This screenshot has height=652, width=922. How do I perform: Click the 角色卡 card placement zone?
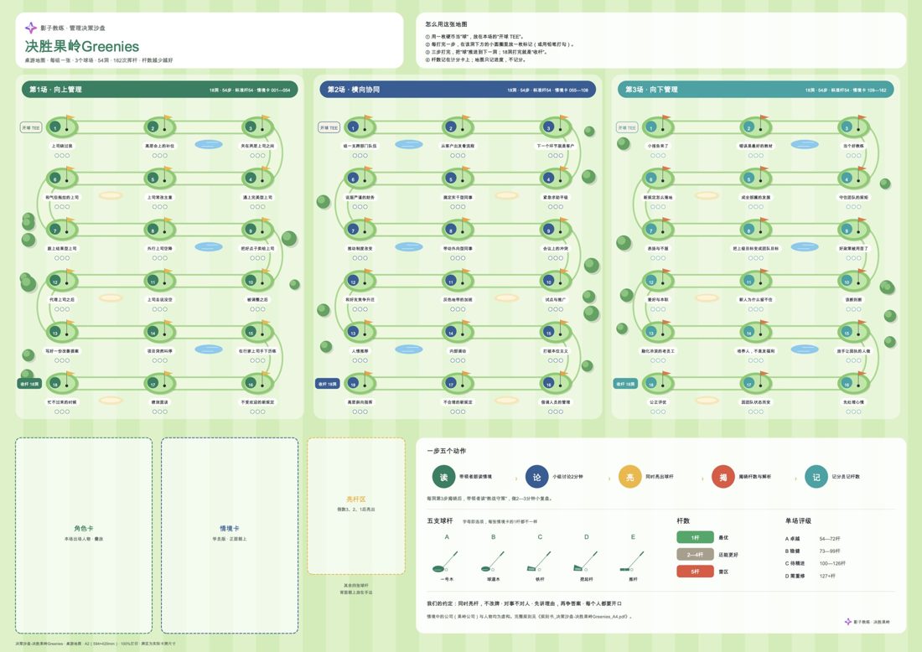coord(84,536)
